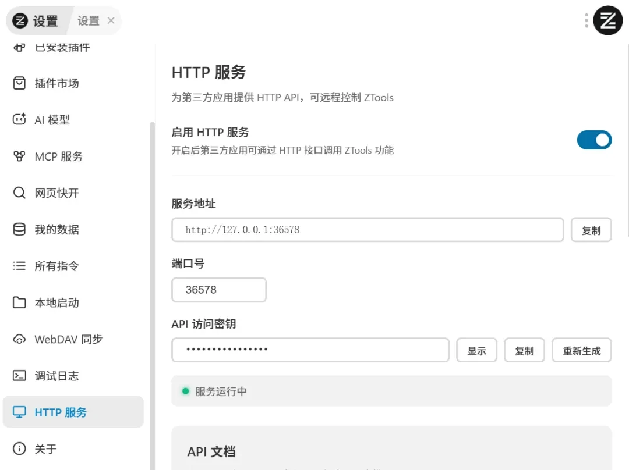
Task: Select the grey 设置 tab label
Action: click(89, 20)
